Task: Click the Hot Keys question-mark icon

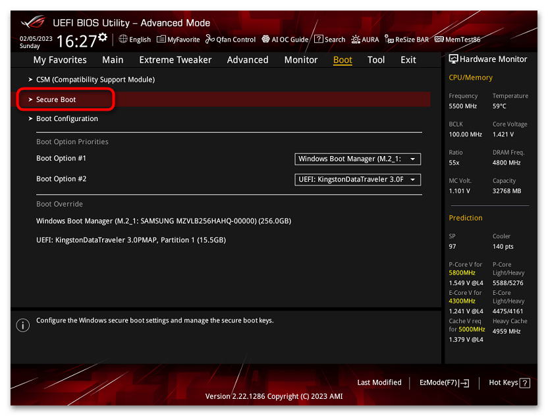Action: pyautogui.click(x=524, y=383)
